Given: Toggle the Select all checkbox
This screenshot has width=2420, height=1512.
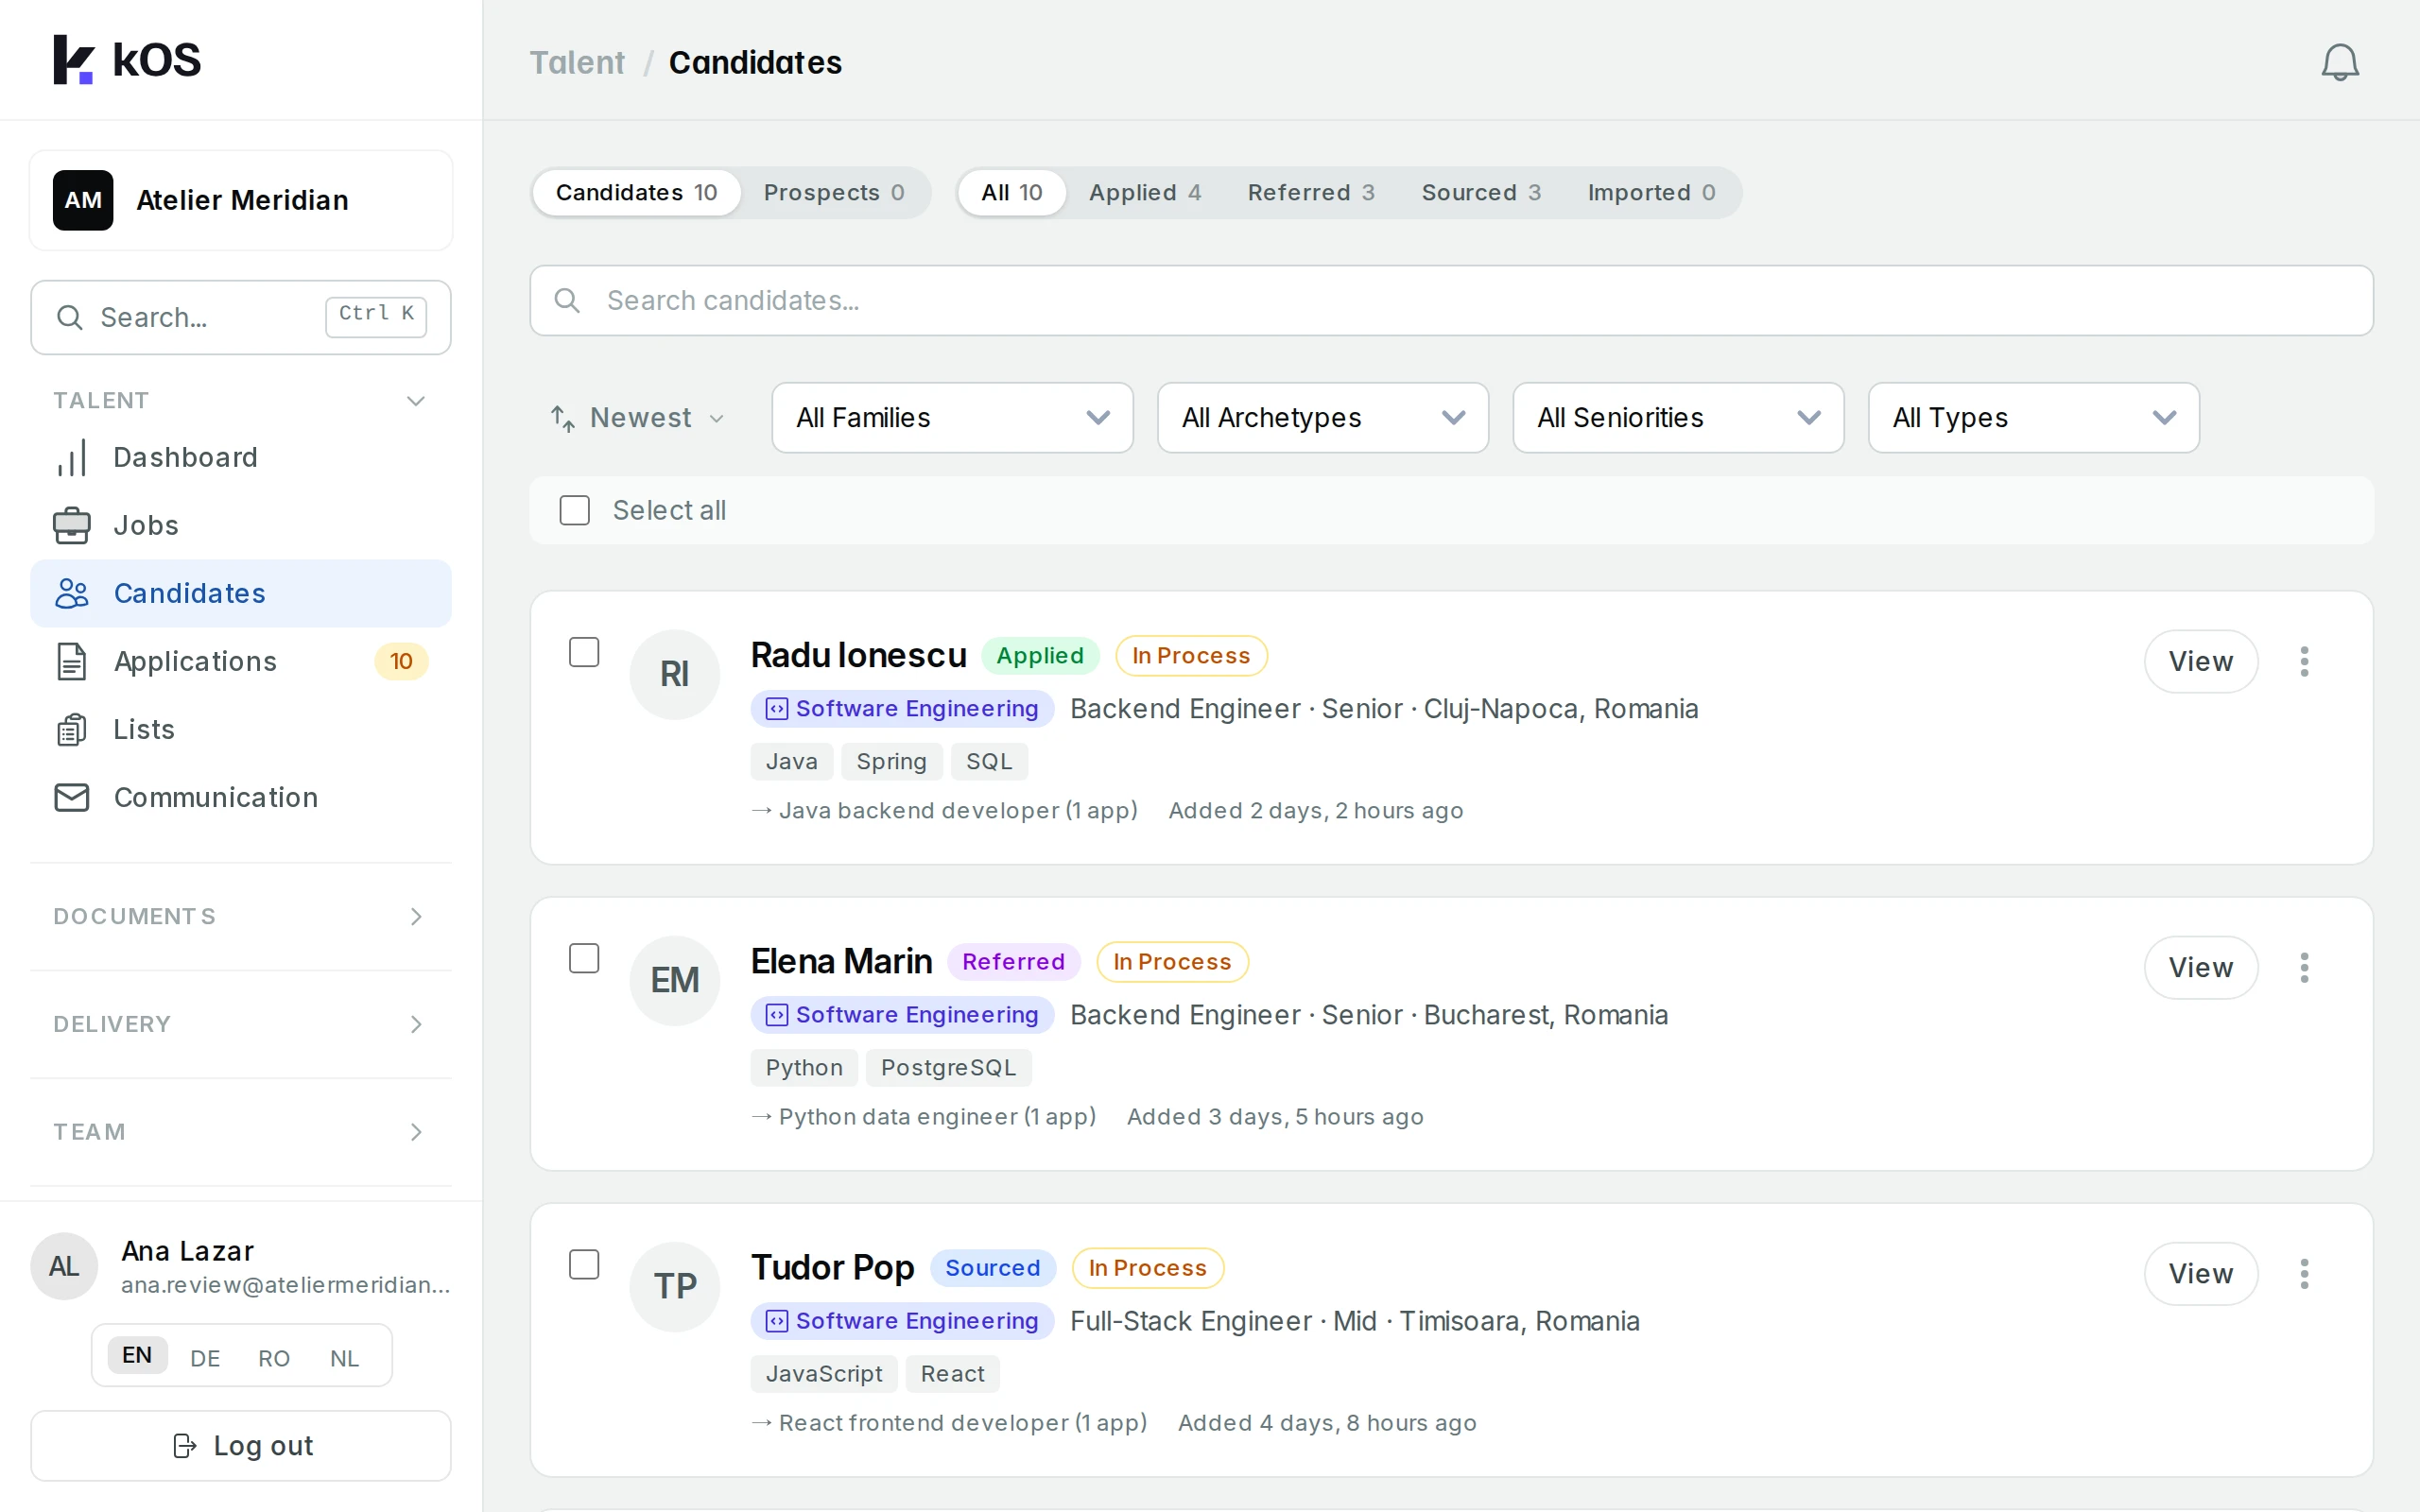Looking at the screenshot, I should [575, 510].
